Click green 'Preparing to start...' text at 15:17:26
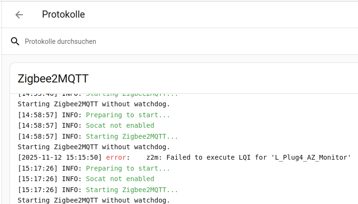 click(128, 168)
